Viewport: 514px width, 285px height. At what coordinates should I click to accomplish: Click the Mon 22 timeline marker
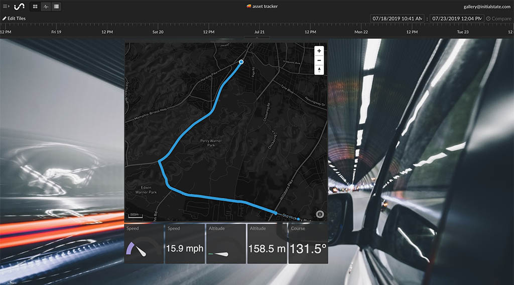(361, 32)
